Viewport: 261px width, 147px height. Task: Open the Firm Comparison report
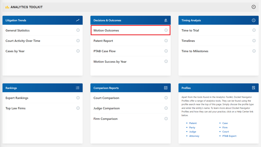pyautogui.click(x=106, y=119)
